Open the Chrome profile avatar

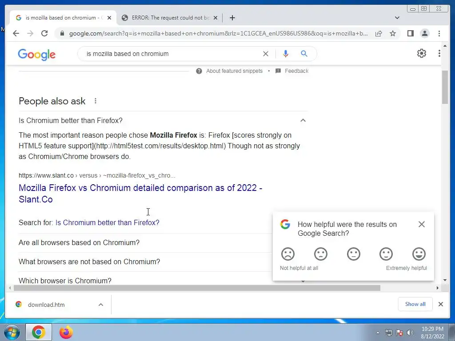pos(424,33)
